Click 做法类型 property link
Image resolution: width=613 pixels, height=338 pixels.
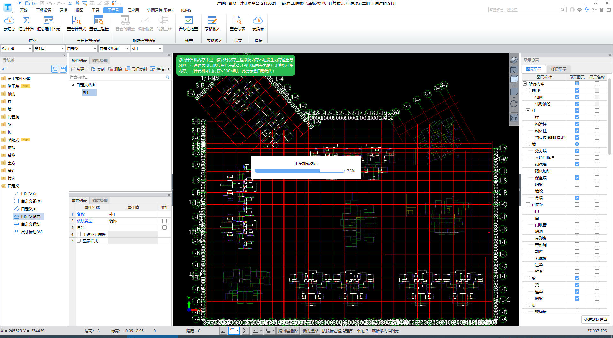tap(85, 221)
